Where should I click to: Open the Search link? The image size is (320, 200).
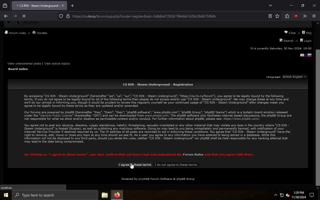click(288, 41)
